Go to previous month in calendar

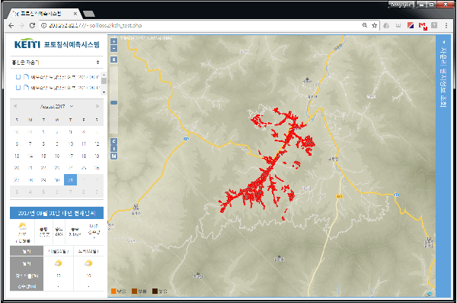[15, 106]
